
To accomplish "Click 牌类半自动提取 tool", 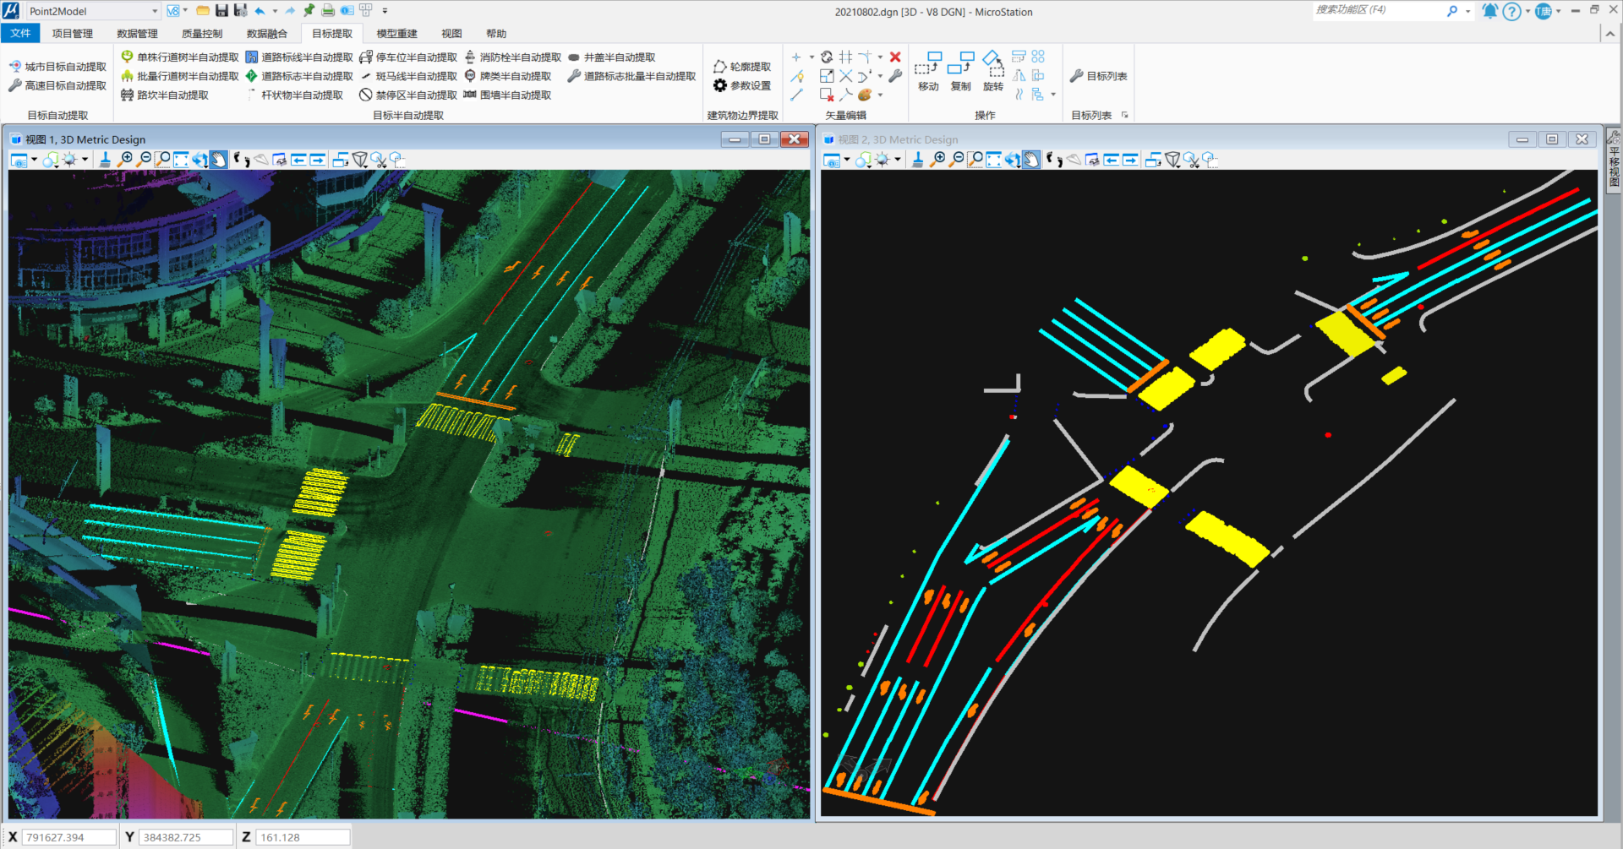I will pos(507,76).
